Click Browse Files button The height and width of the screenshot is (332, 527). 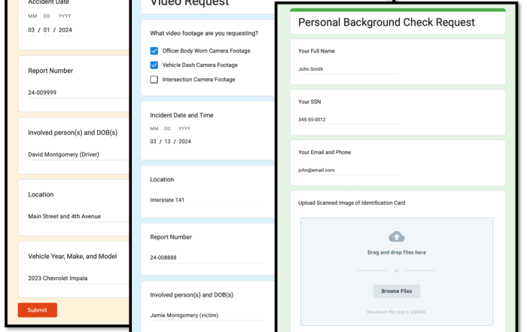point(397,291)
